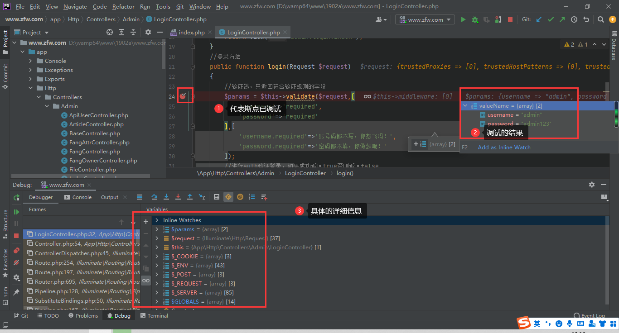Click Evaluate Expression calculator icon
Viewport: 619px width, 333px height.
(x=217, y=197)
